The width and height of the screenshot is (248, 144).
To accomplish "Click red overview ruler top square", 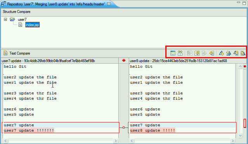I will 245,66.
